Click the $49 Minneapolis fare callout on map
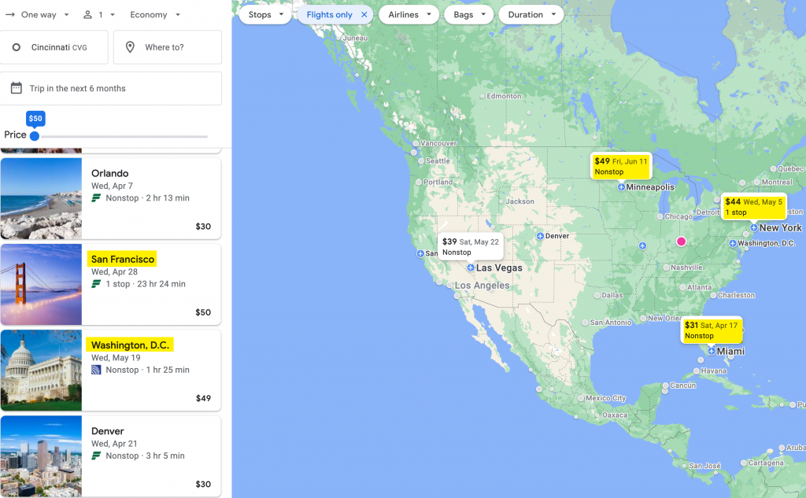806x498 pixels. pyautogui.click(x=621, y=166)
